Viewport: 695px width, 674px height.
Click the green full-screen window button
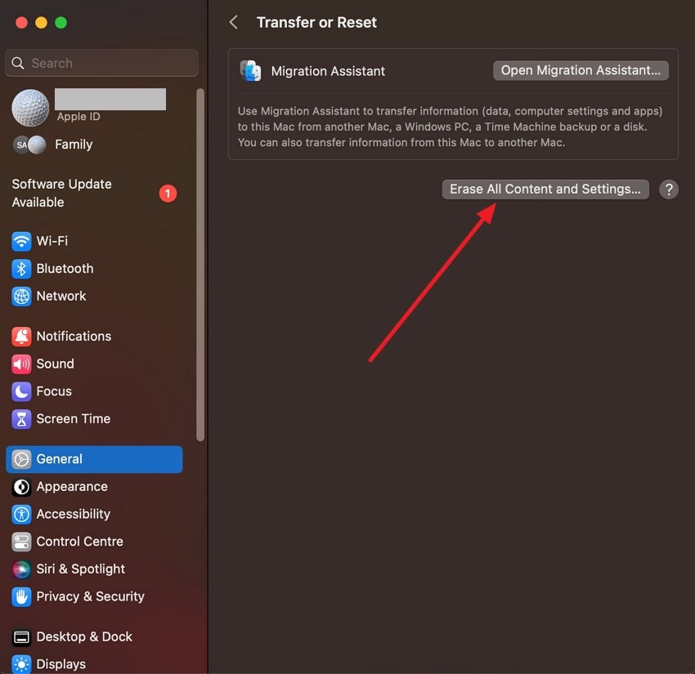coord(61,22)
